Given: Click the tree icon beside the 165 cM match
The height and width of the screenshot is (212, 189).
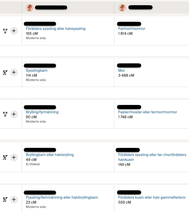Looking at the screenshot, I should [5, 31].
